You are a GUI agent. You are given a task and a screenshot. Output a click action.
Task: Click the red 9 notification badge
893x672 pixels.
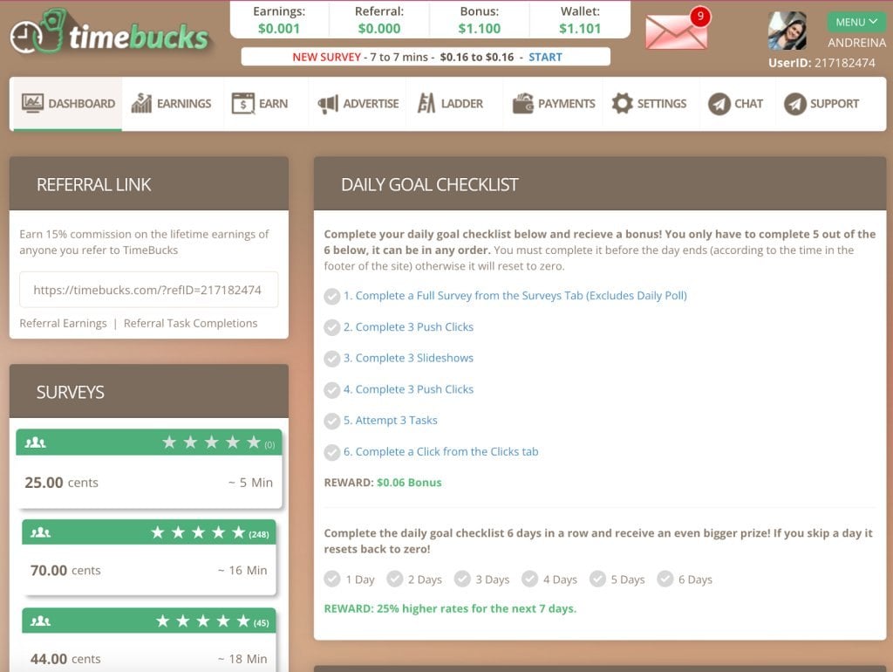[x=700, y=16]
